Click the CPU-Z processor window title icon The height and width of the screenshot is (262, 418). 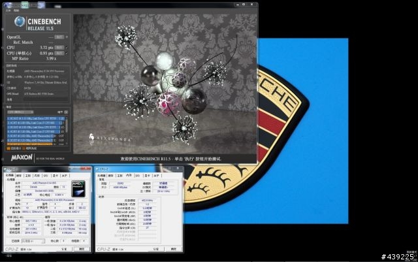pyautogui.click(x=7, y=169)
